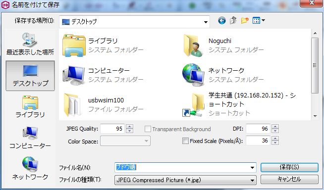Go back using the blue back arrow

tap(222, 21)
